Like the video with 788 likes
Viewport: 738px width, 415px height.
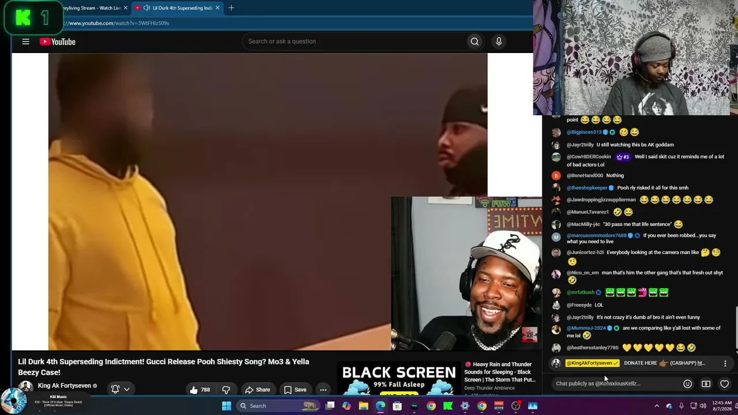pos(199,390)
